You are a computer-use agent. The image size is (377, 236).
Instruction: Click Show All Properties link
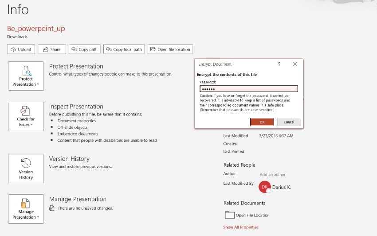pyautogui.click(x=241, y=227)
